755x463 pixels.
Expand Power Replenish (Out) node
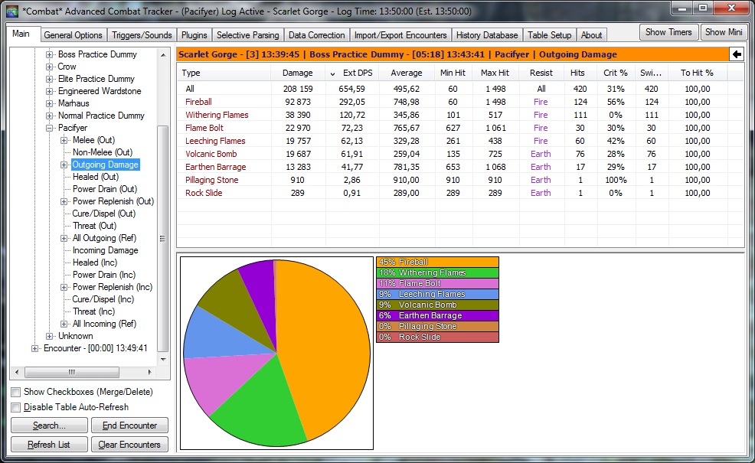point(64,201)
